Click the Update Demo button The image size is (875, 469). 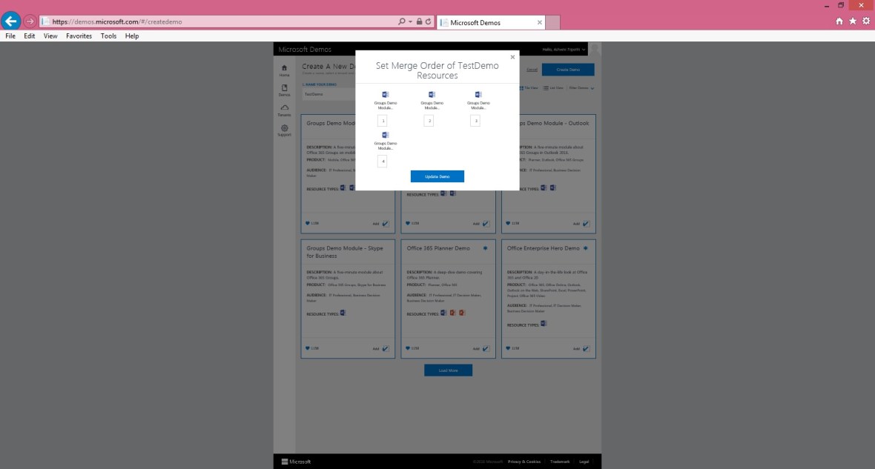click(x=437, y=176)
